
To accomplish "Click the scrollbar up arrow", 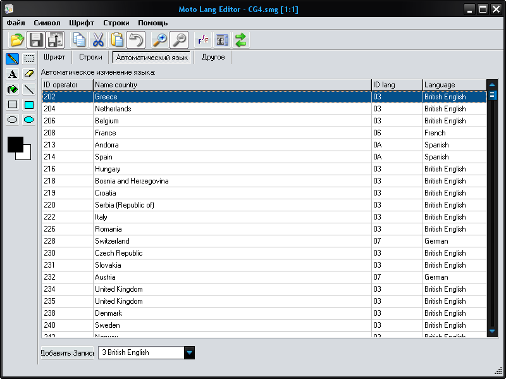I will pos(492,85).
